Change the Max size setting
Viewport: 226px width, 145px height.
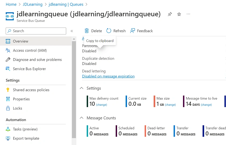pos(170,105)
